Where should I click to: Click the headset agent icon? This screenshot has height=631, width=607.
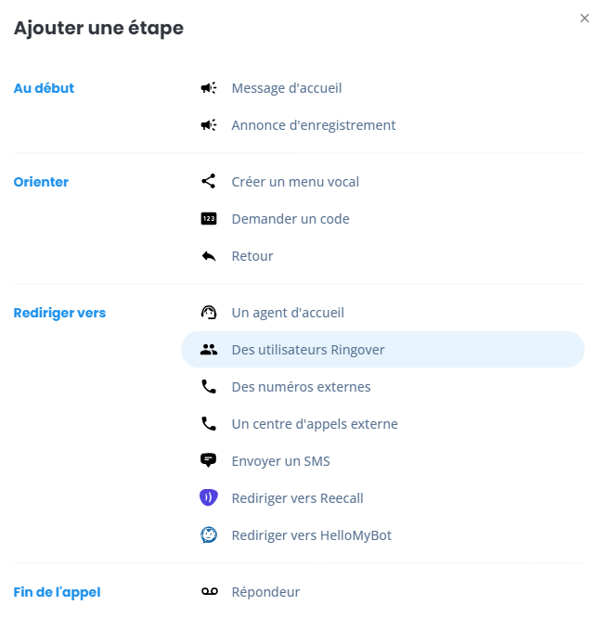[209, 313]
